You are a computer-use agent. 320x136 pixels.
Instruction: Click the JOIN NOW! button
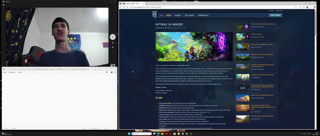[x=275, y=15]
